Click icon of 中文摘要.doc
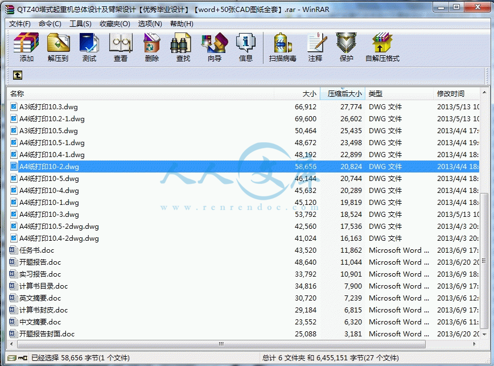Screen dimensions: 494x366 [13, 322]
